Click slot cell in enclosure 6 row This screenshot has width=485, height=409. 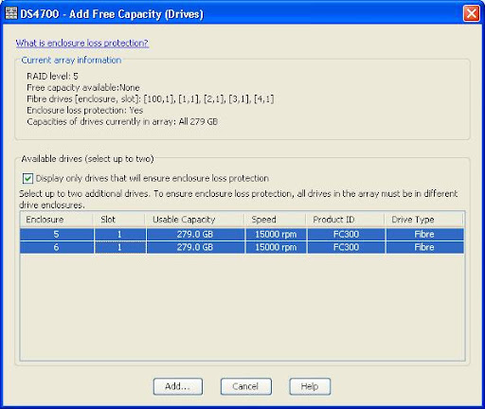[120, 247]
